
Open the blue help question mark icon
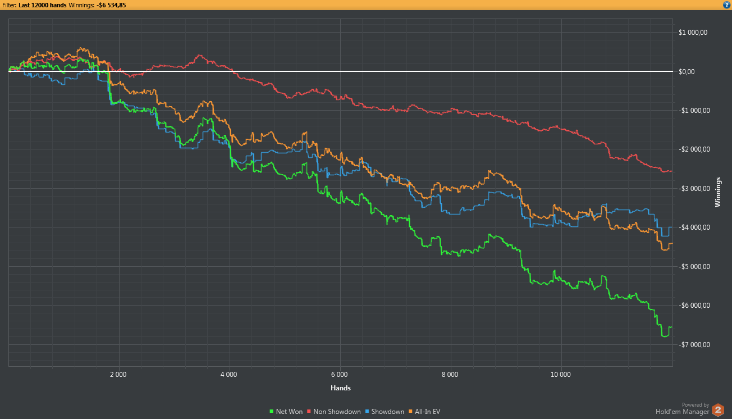pos(726,4)
